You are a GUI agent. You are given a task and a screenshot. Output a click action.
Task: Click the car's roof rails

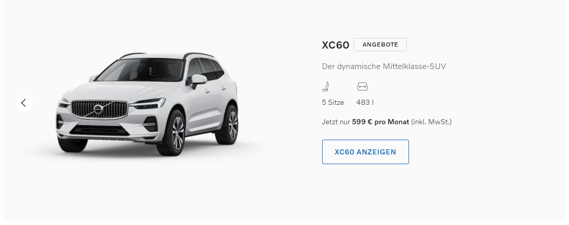pos(199,55)
